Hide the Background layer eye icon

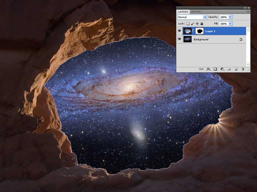(x=179, y=39)
